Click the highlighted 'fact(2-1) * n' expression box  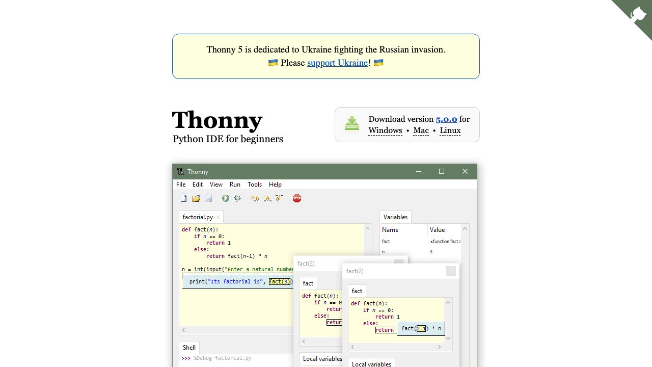(421, 329)
